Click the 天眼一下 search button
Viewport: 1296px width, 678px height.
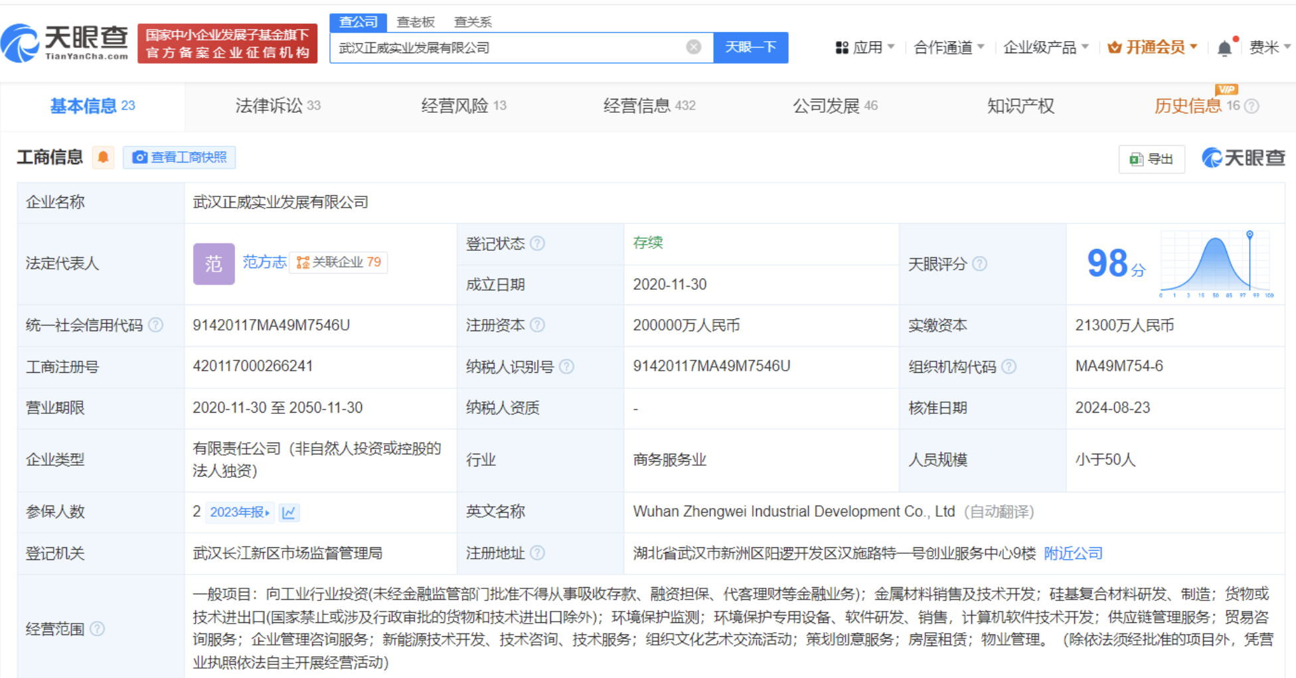(750, 47)
